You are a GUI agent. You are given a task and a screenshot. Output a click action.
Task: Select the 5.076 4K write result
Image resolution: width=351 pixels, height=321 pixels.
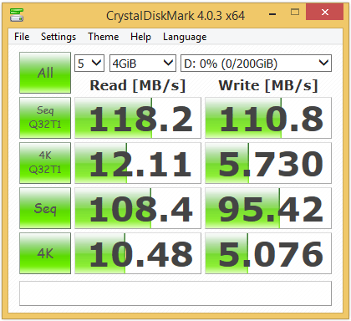click(268, 253)
